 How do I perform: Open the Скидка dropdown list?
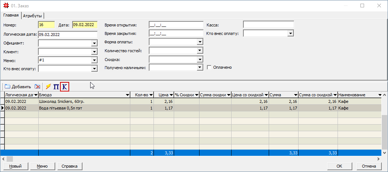(x=200, y=59)
